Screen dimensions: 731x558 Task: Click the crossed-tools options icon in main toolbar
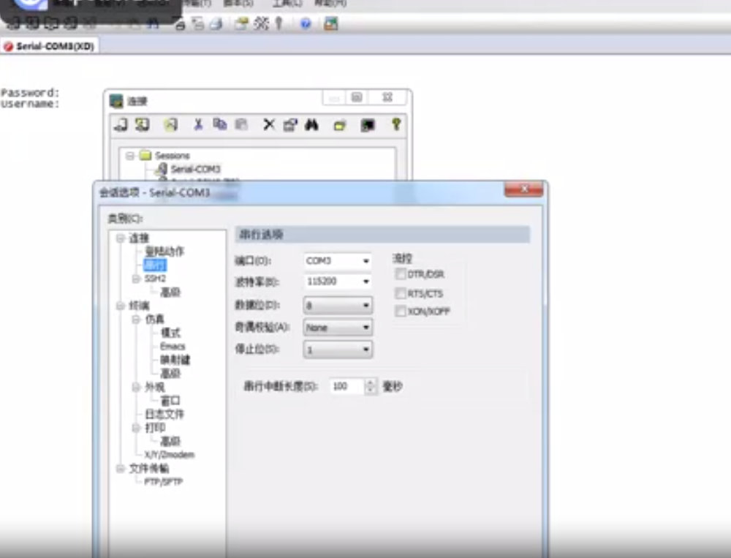pyautogui.click(x=261, y=23)
